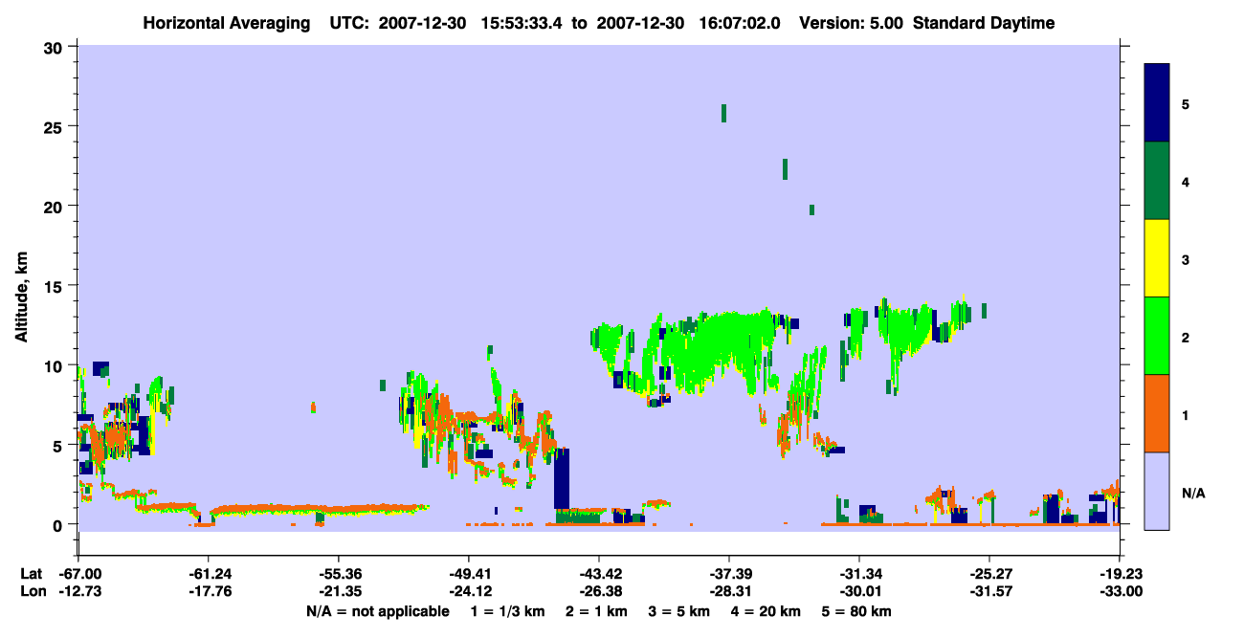Click the isolated green feature near 26 km altitude
The image size is (1244, 638).
pyautogui.click(x=723, y=113)
